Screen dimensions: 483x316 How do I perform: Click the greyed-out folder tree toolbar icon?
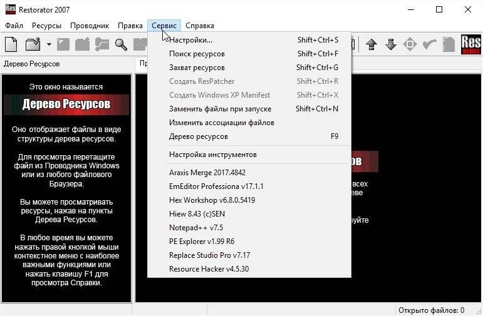102,44
